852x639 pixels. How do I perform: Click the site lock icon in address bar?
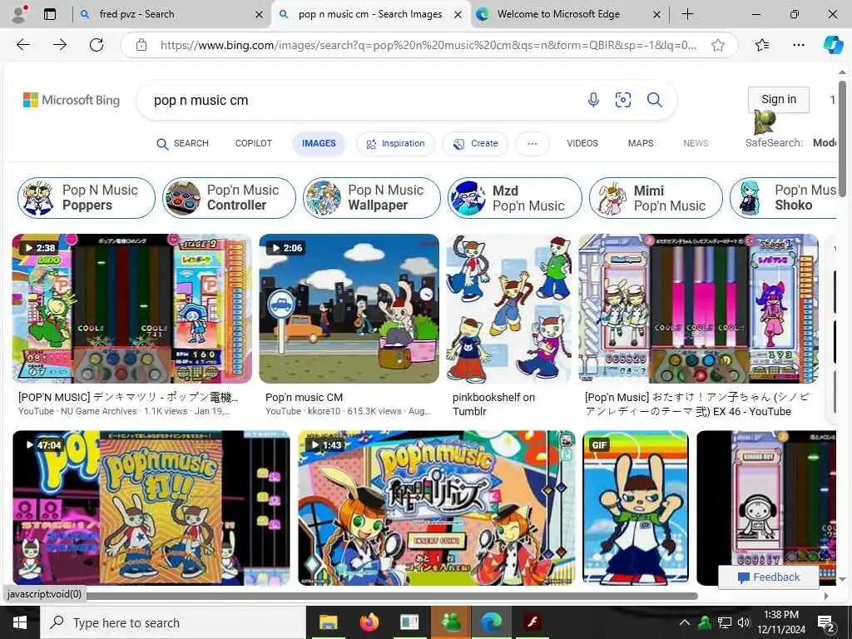pos(141,45)
